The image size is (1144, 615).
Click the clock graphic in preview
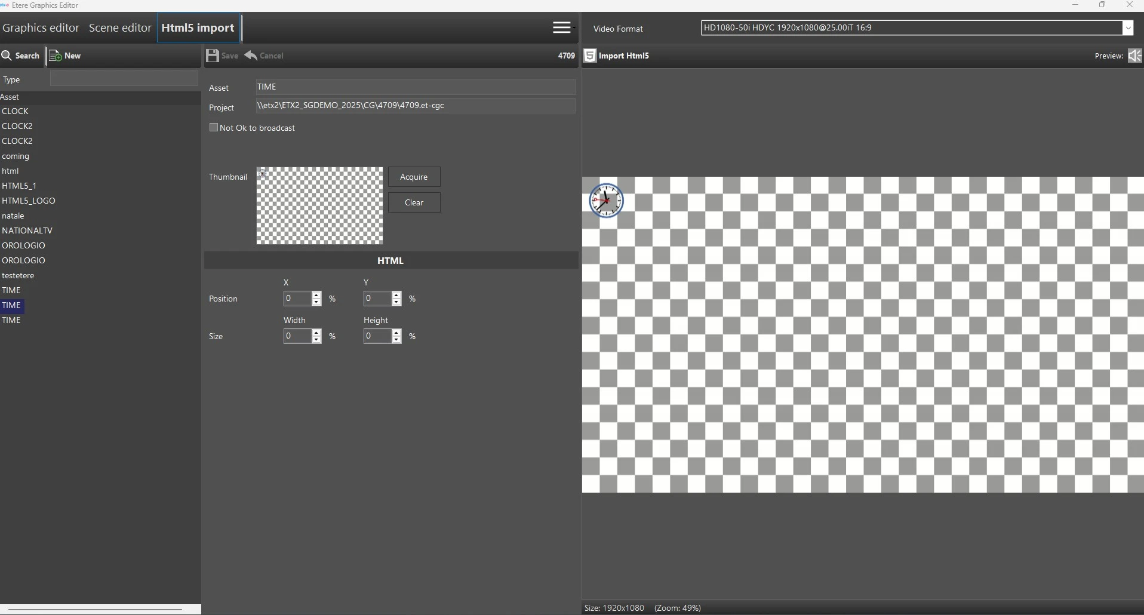[x=606, y=201]
